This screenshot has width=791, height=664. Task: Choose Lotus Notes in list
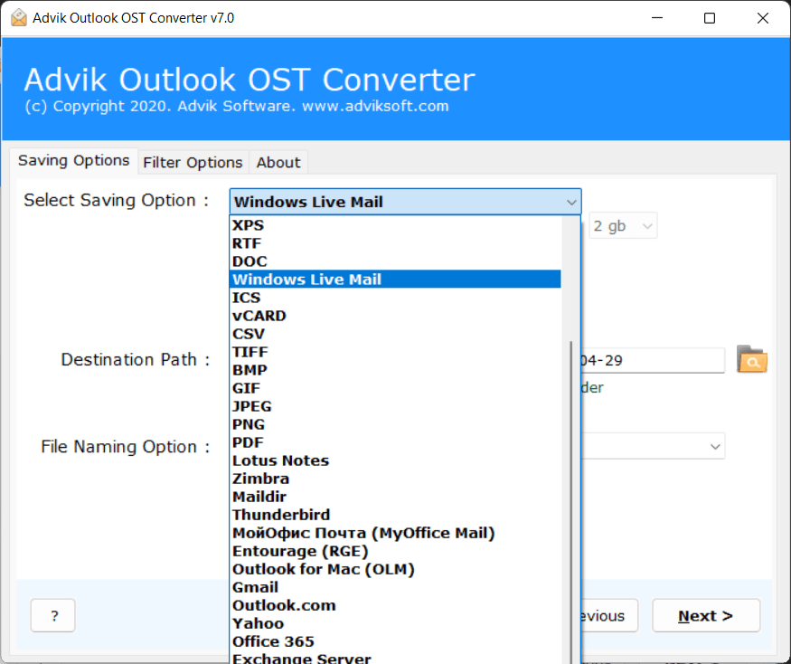pos(395,460)
